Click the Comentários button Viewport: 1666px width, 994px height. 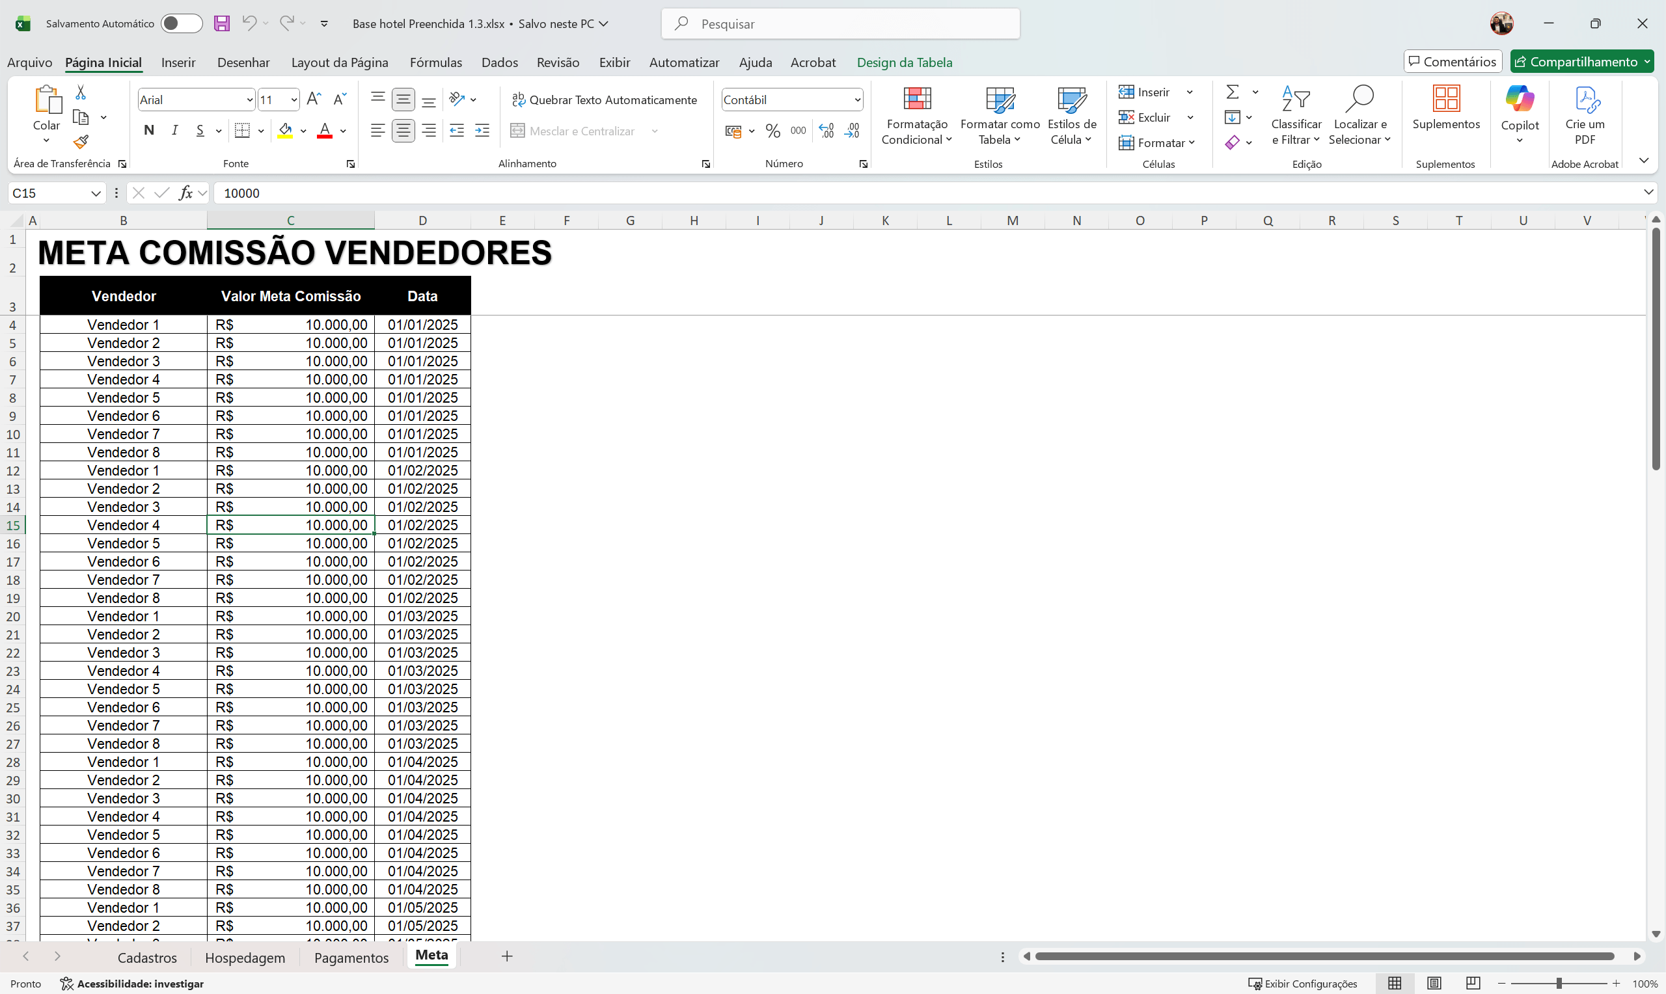1453,62
